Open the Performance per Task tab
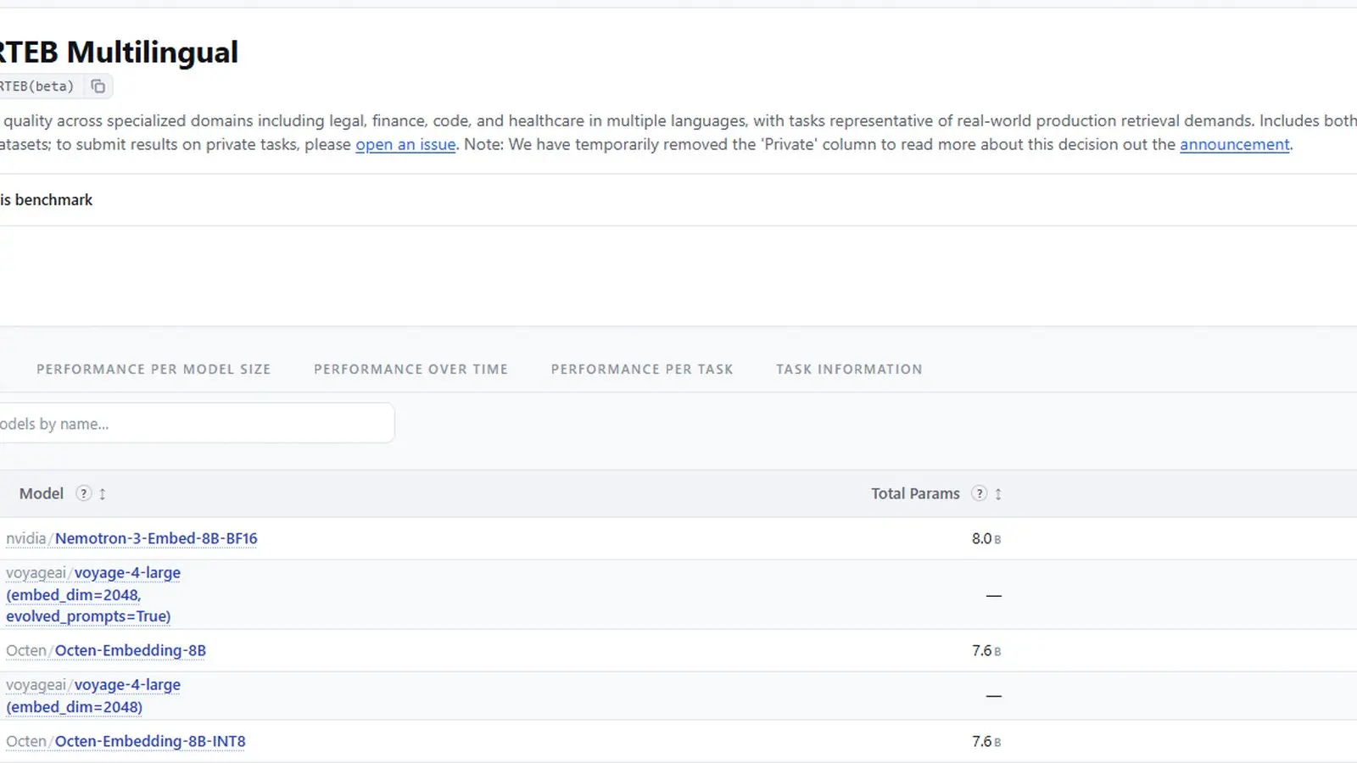Viewport: 1357px width, 763px height. [x=642, y=370]
